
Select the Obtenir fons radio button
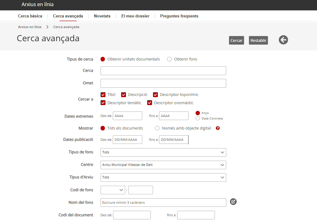(169, 59)
